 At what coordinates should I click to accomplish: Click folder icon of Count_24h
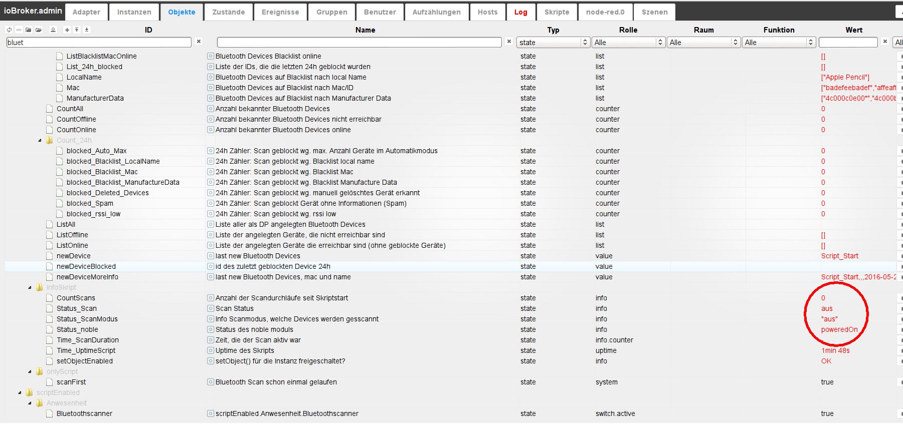[x=50, y=140]
